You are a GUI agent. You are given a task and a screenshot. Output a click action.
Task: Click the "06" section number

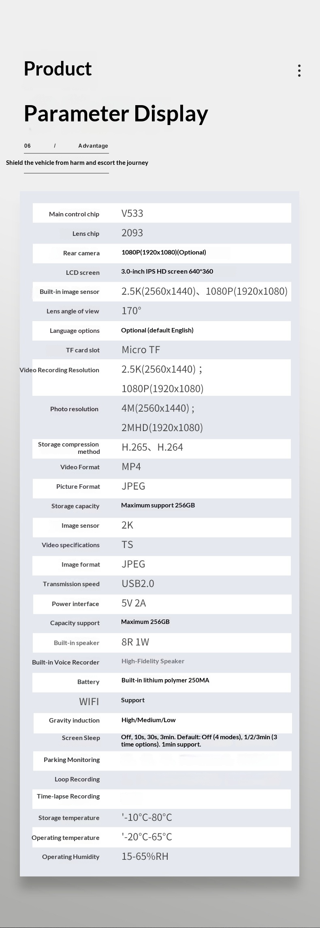point(28,146)
